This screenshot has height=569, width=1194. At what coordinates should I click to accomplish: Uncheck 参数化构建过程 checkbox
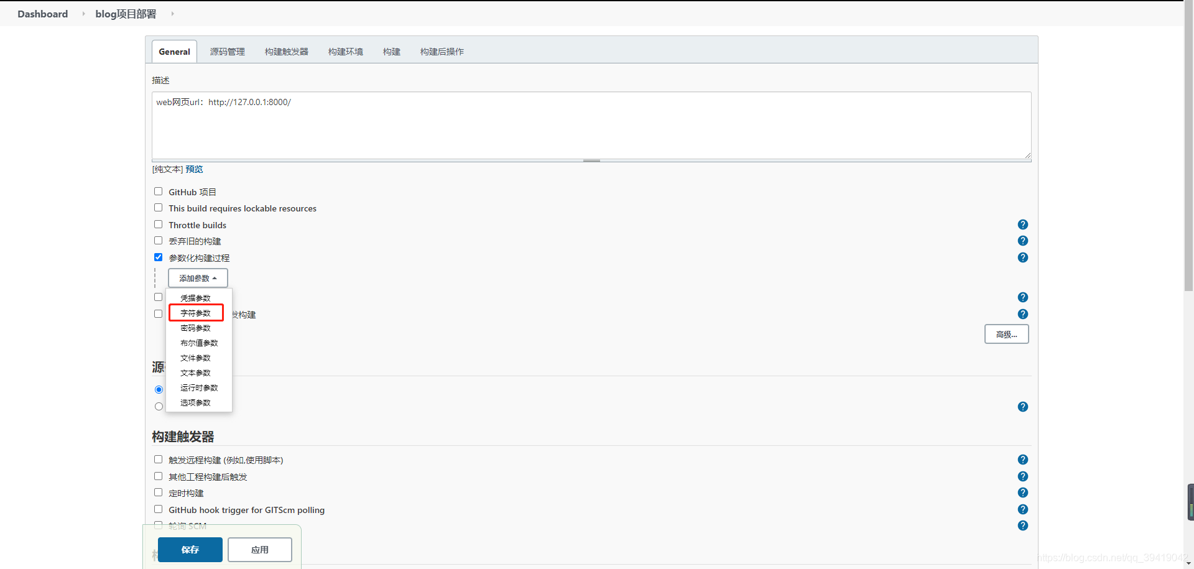pyautogui.click(x=158, y=257)
